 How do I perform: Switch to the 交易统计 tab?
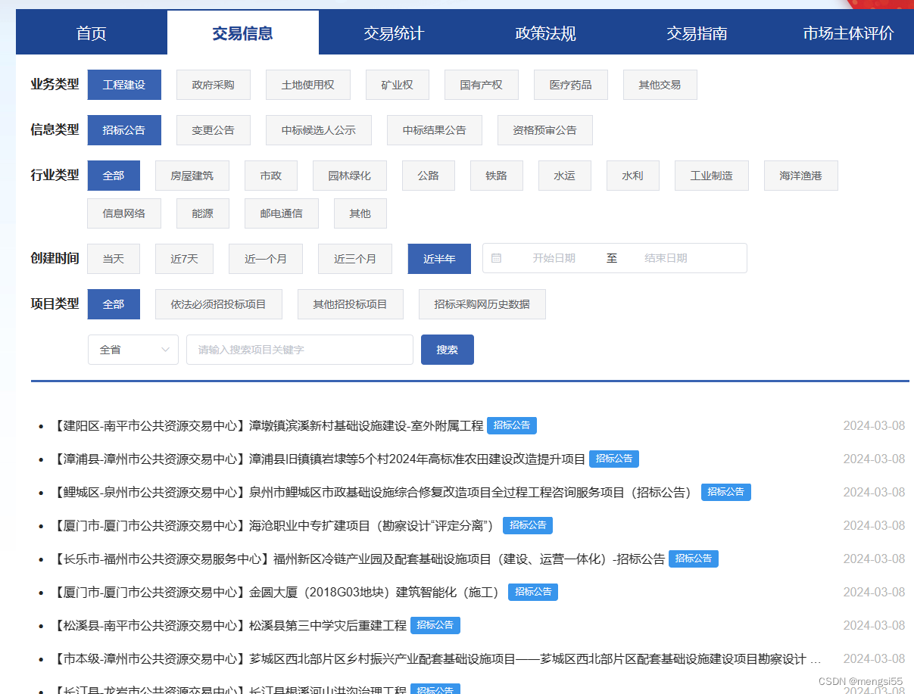tap(394, 32)
